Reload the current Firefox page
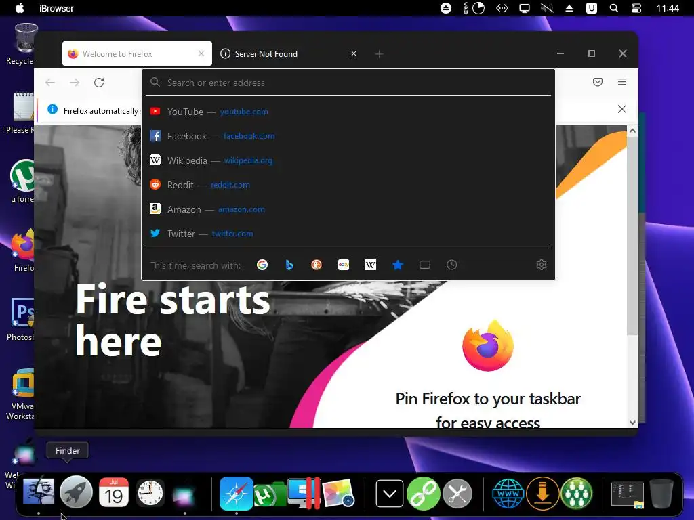This screenshot has height=520, width=694. pos(99,82)
